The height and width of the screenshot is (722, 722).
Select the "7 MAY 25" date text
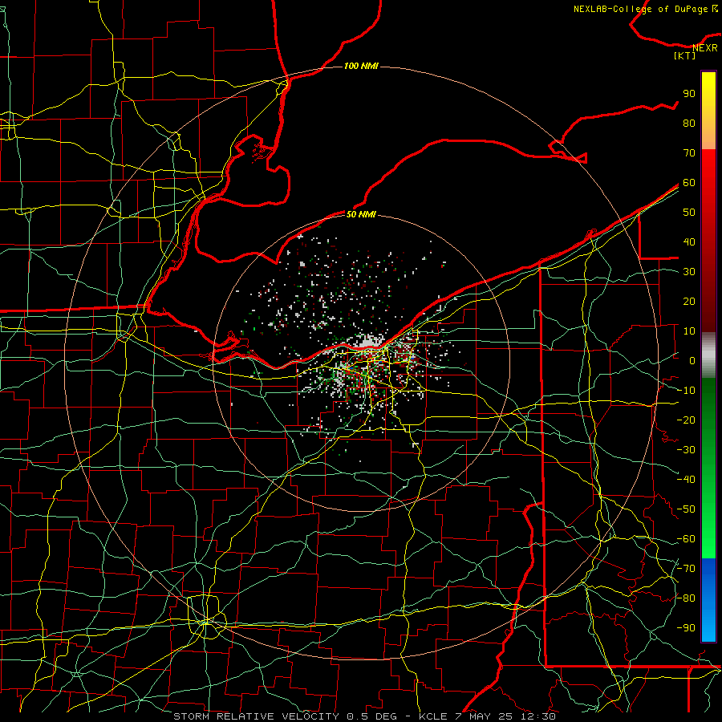click(484, 716)
